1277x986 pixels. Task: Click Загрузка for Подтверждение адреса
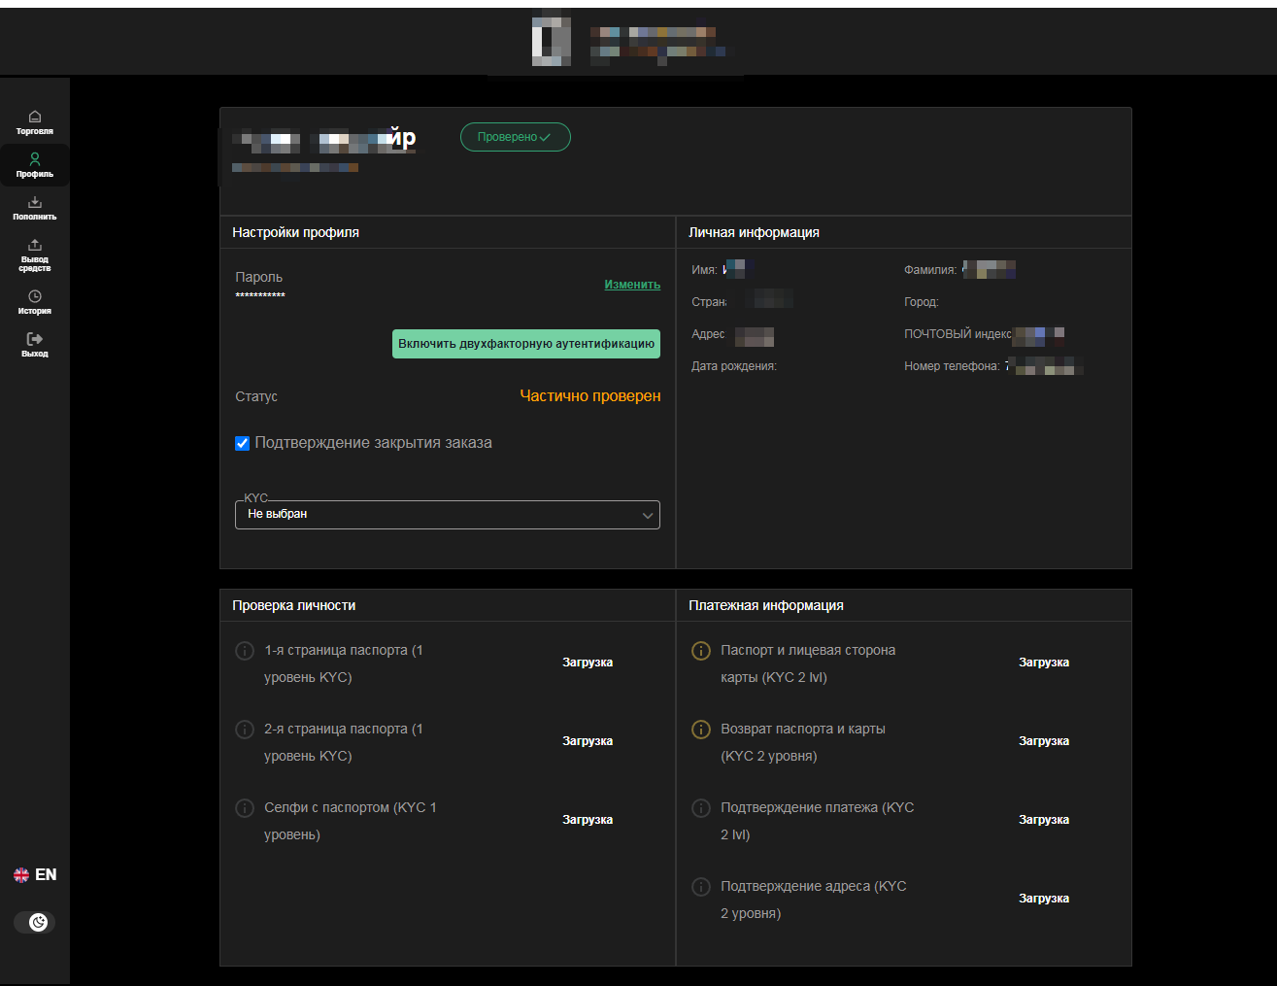1044,899
